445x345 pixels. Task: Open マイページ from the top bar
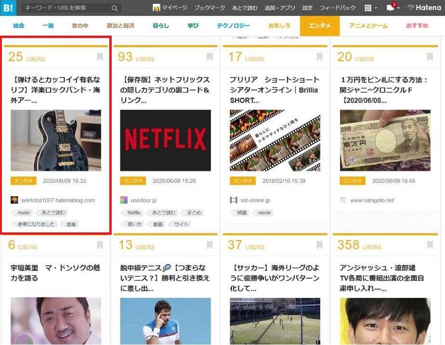[174, 8]
